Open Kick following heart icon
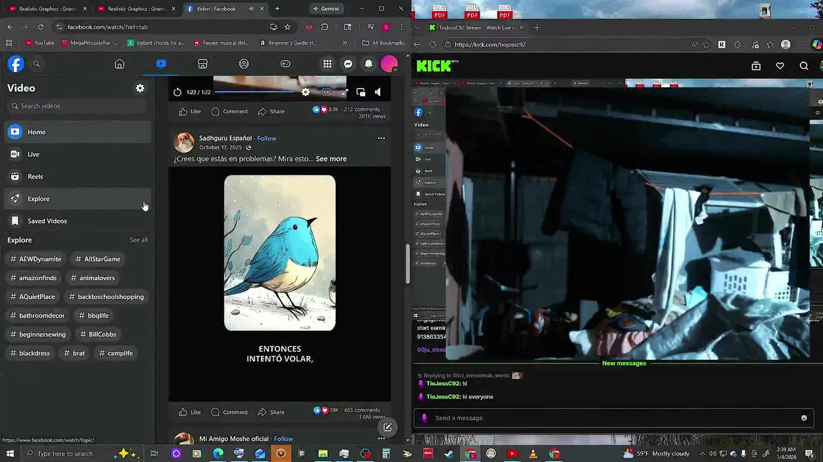823x462 pixels. coord(780,65)
